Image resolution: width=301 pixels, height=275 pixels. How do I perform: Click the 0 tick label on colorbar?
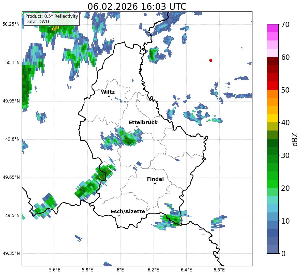point(283,253)
